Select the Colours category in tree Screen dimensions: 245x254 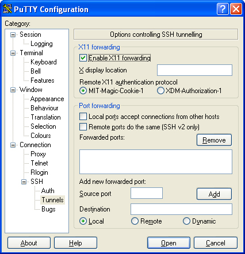pos(41,136)
